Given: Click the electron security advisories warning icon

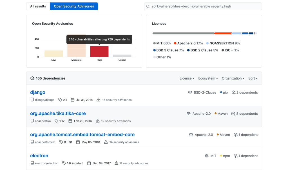Looking at the screenshot, I should (x=117, y=163).
